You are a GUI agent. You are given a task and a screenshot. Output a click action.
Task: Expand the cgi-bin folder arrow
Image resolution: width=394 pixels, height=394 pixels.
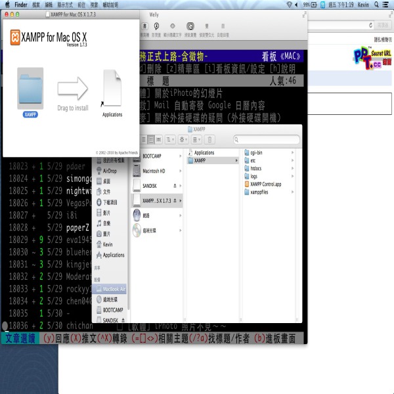[x=292, y=152]
